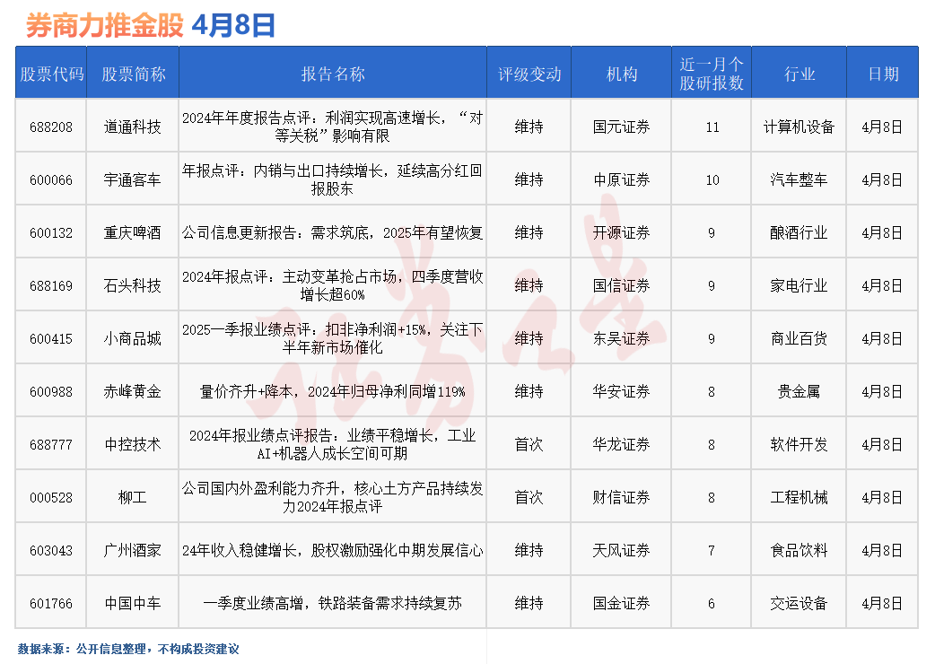Select stock code 000528

pyautogui.click(x=51, y=498)
